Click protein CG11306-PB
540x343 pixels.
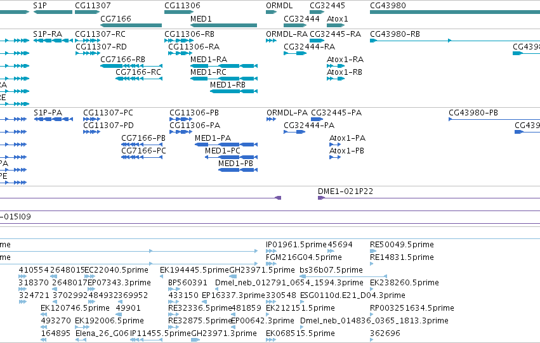point(181,119)
